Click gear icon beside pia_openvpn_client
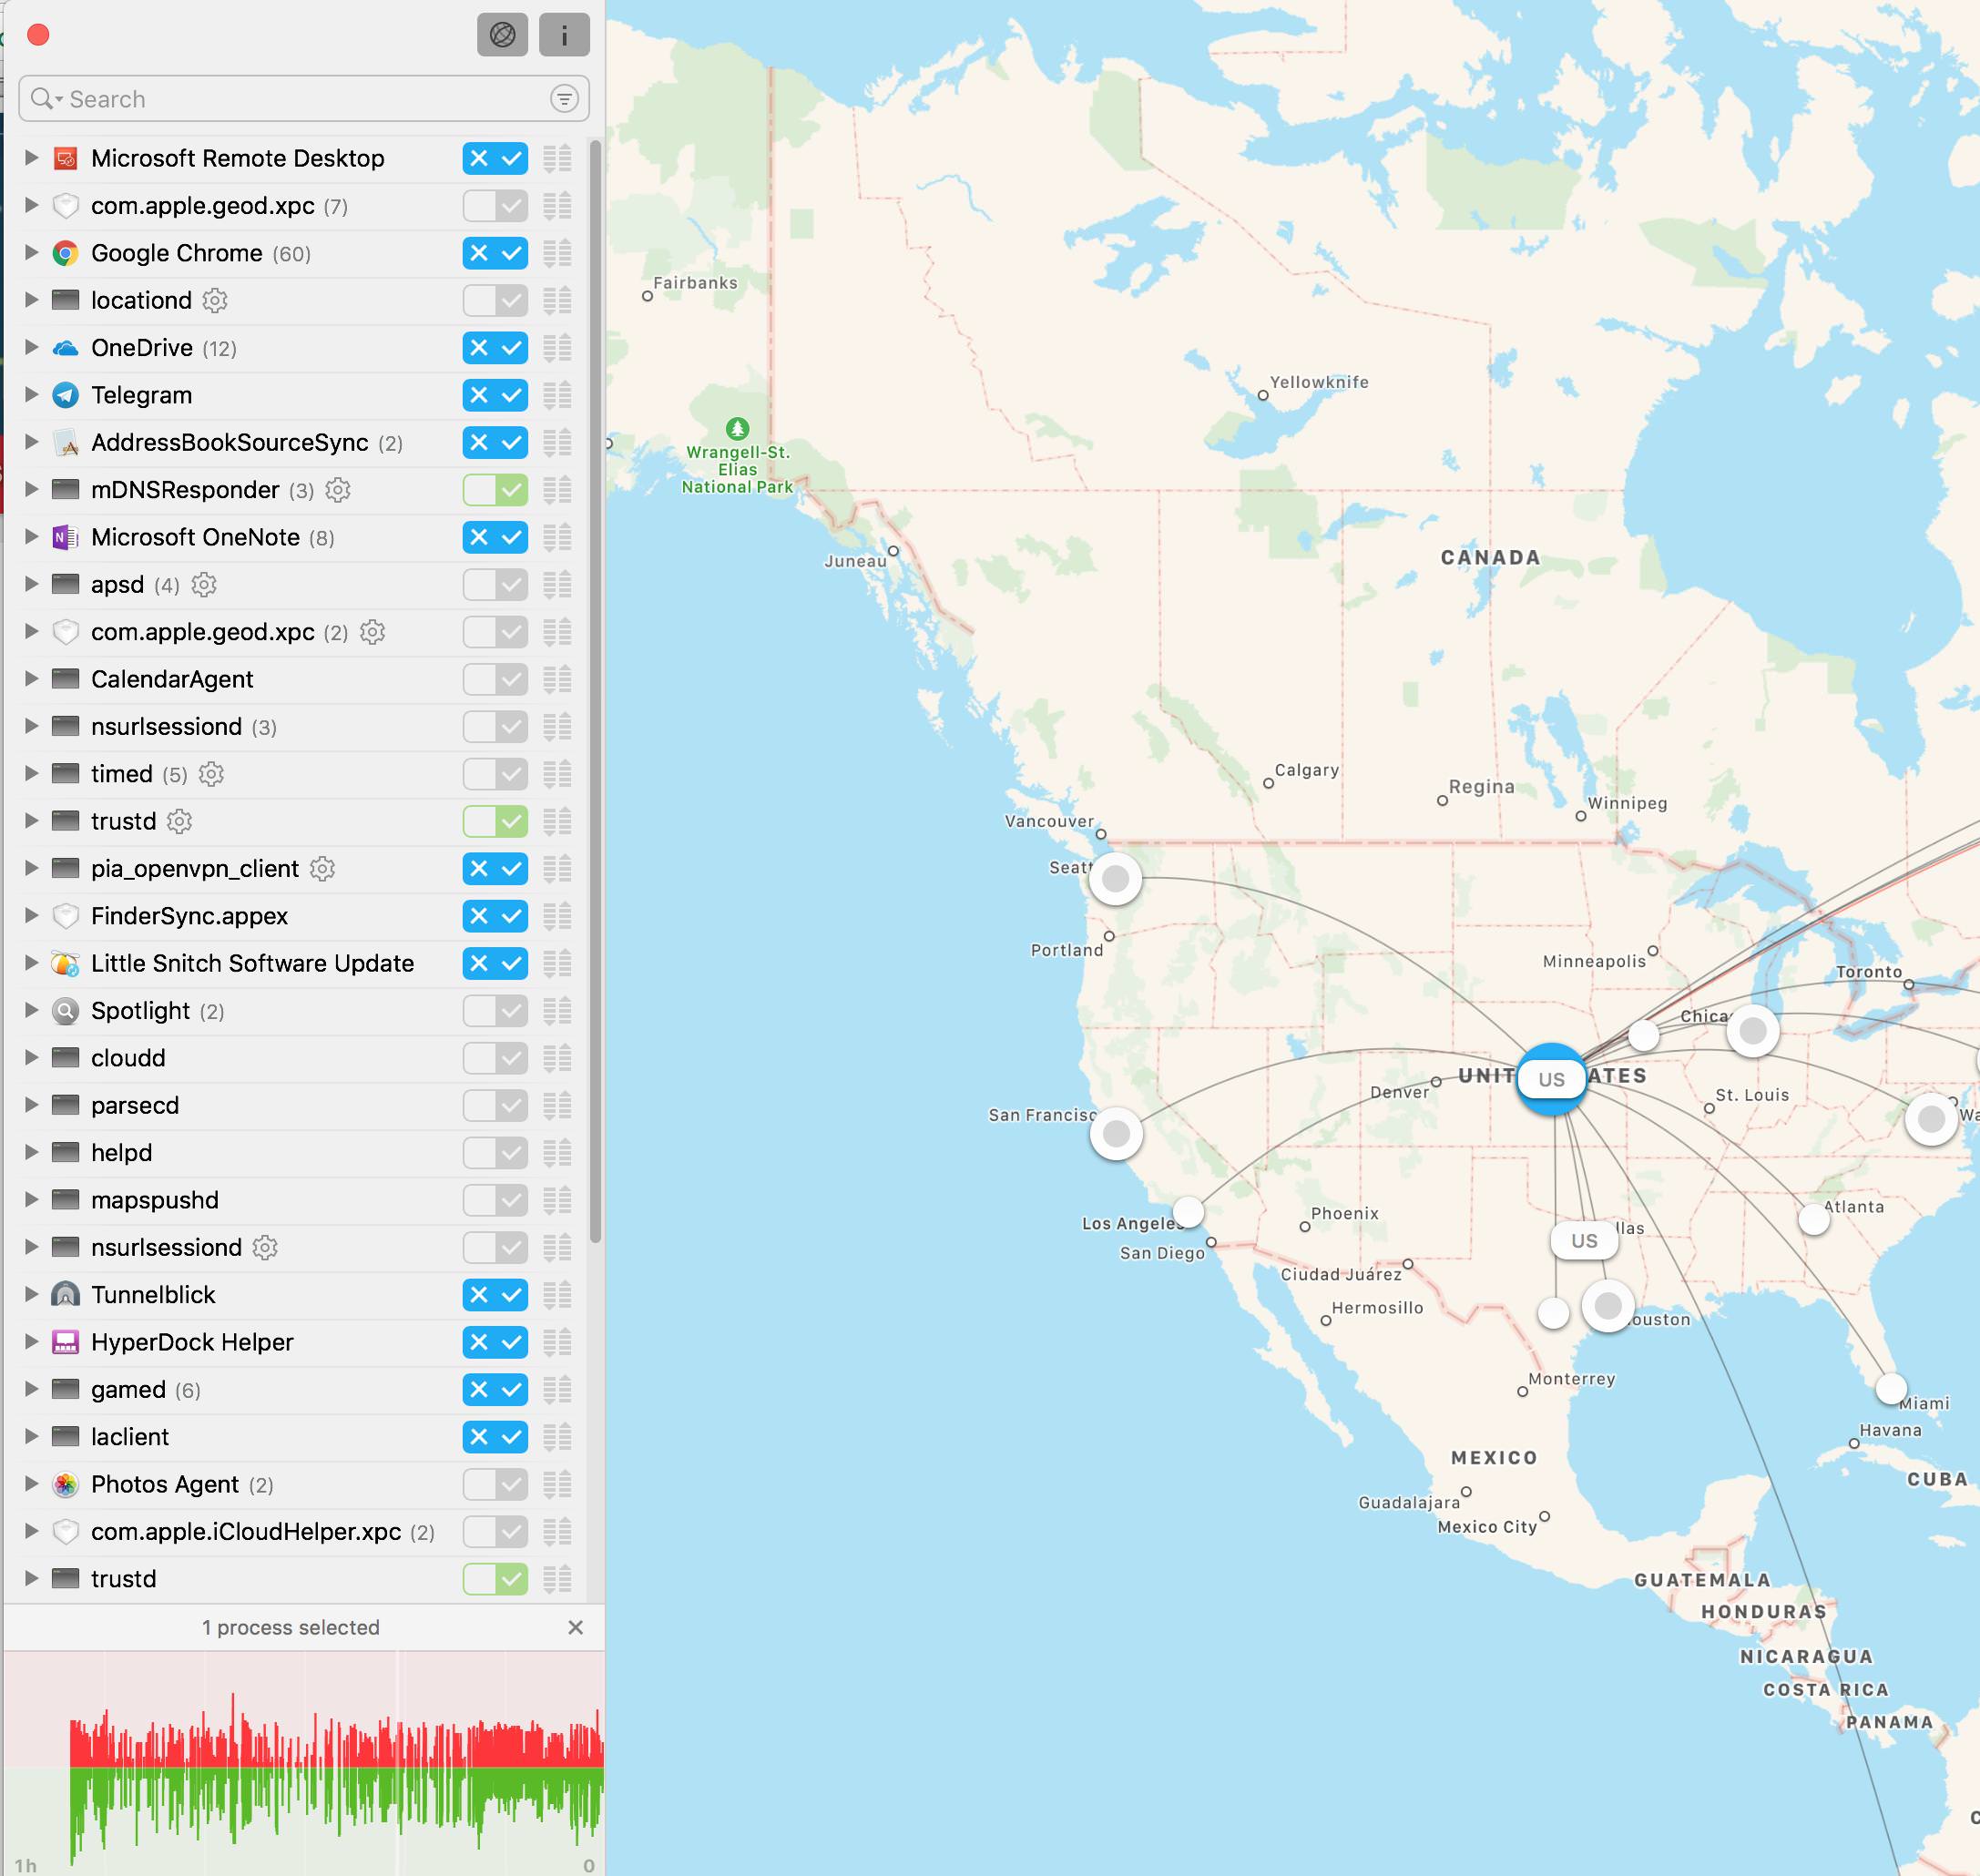 [322, 869]
